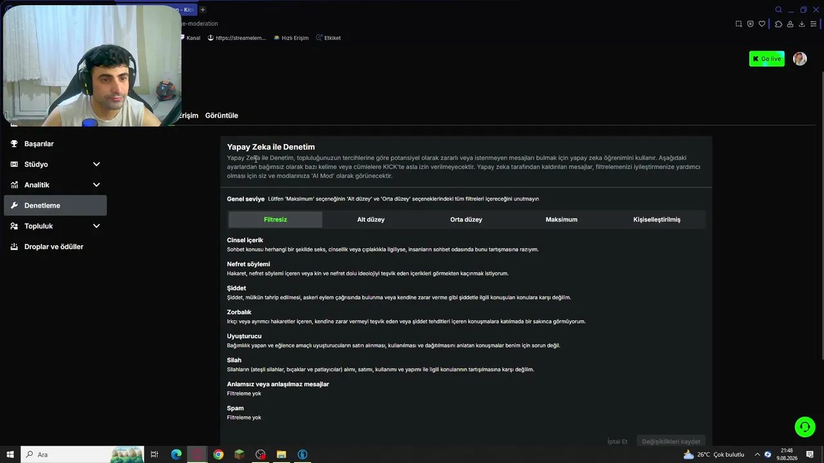Open the Windows Start menu

pos(10,455)
